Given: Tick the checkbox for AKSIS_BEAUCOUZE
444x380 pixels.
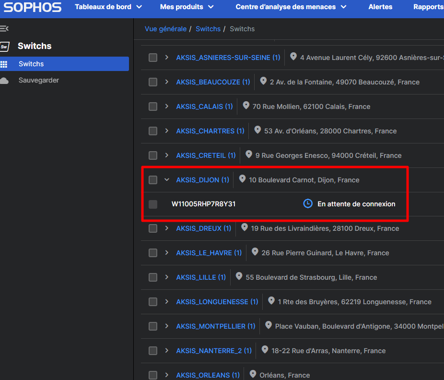Looking at the screenshot, I should tap(153, 82).
